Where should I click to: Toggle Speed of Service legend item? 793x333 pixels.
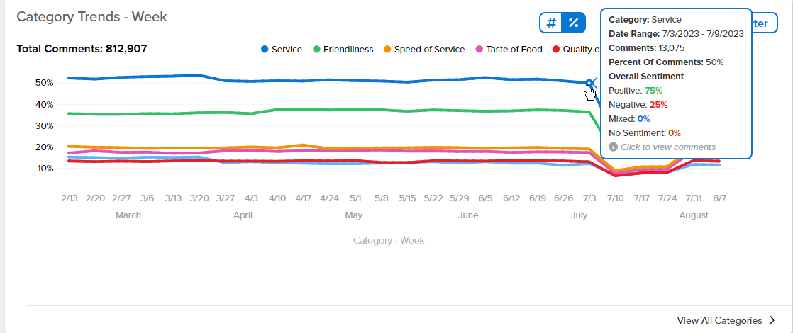[x=424, y=50]
